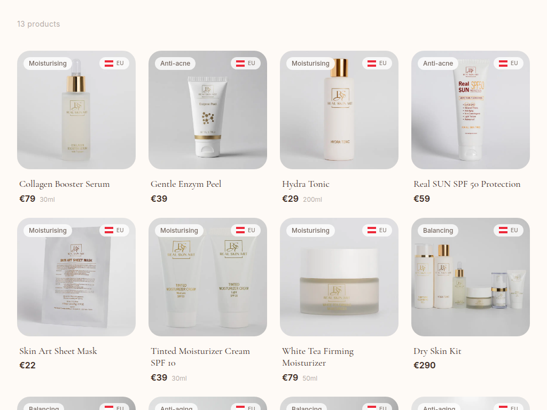Click the Skin Art Sheet Mask title link
The height and width of the screenshot is (410, 547).
(58, 351)
